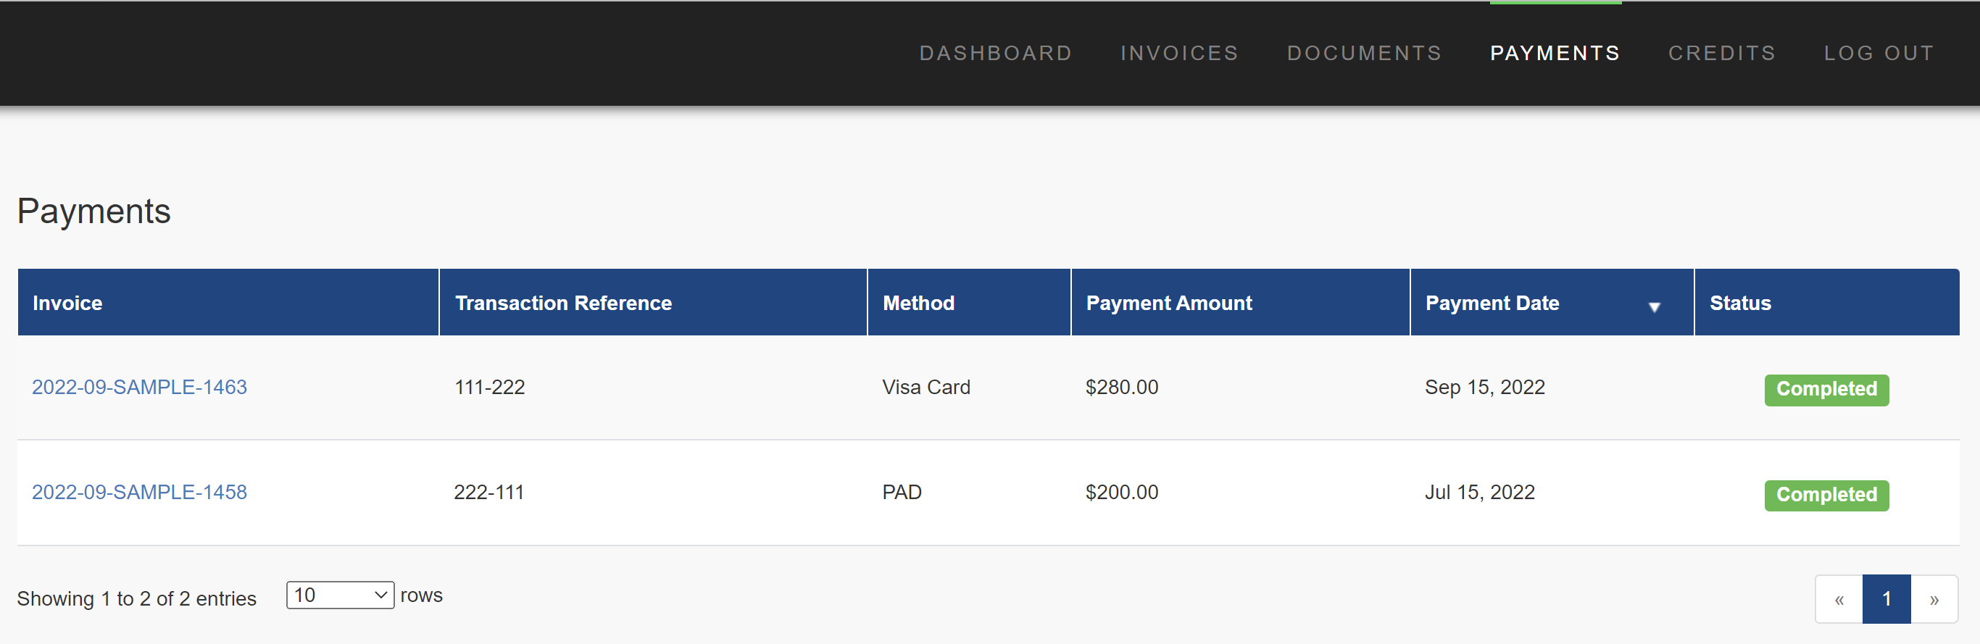Click the Showing 1 to 2 entries text
This screenshot has width=1980, height=644.
coord(137,598)
